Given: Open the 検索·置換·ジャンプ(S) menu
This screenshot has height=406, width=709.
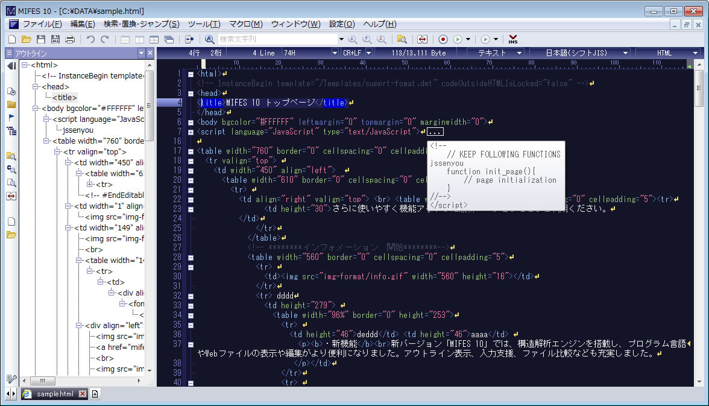Looking at the screenshot, I should pos(142,24).
